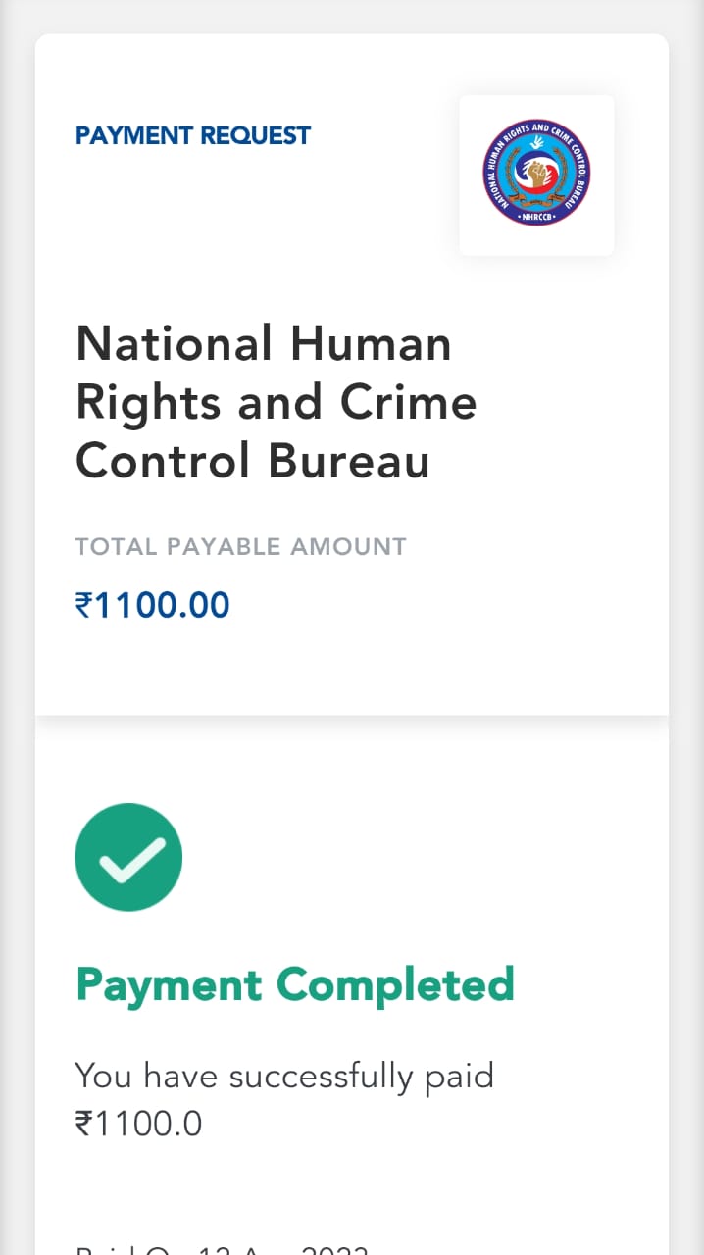The width and height of the screenshot is (704, 1255).
Task: Select the "Rights and Crime" title line
Action: pyautogui.click(x=276, y=402)
